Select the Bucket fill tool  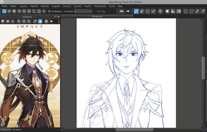click(x=173, y=11)
